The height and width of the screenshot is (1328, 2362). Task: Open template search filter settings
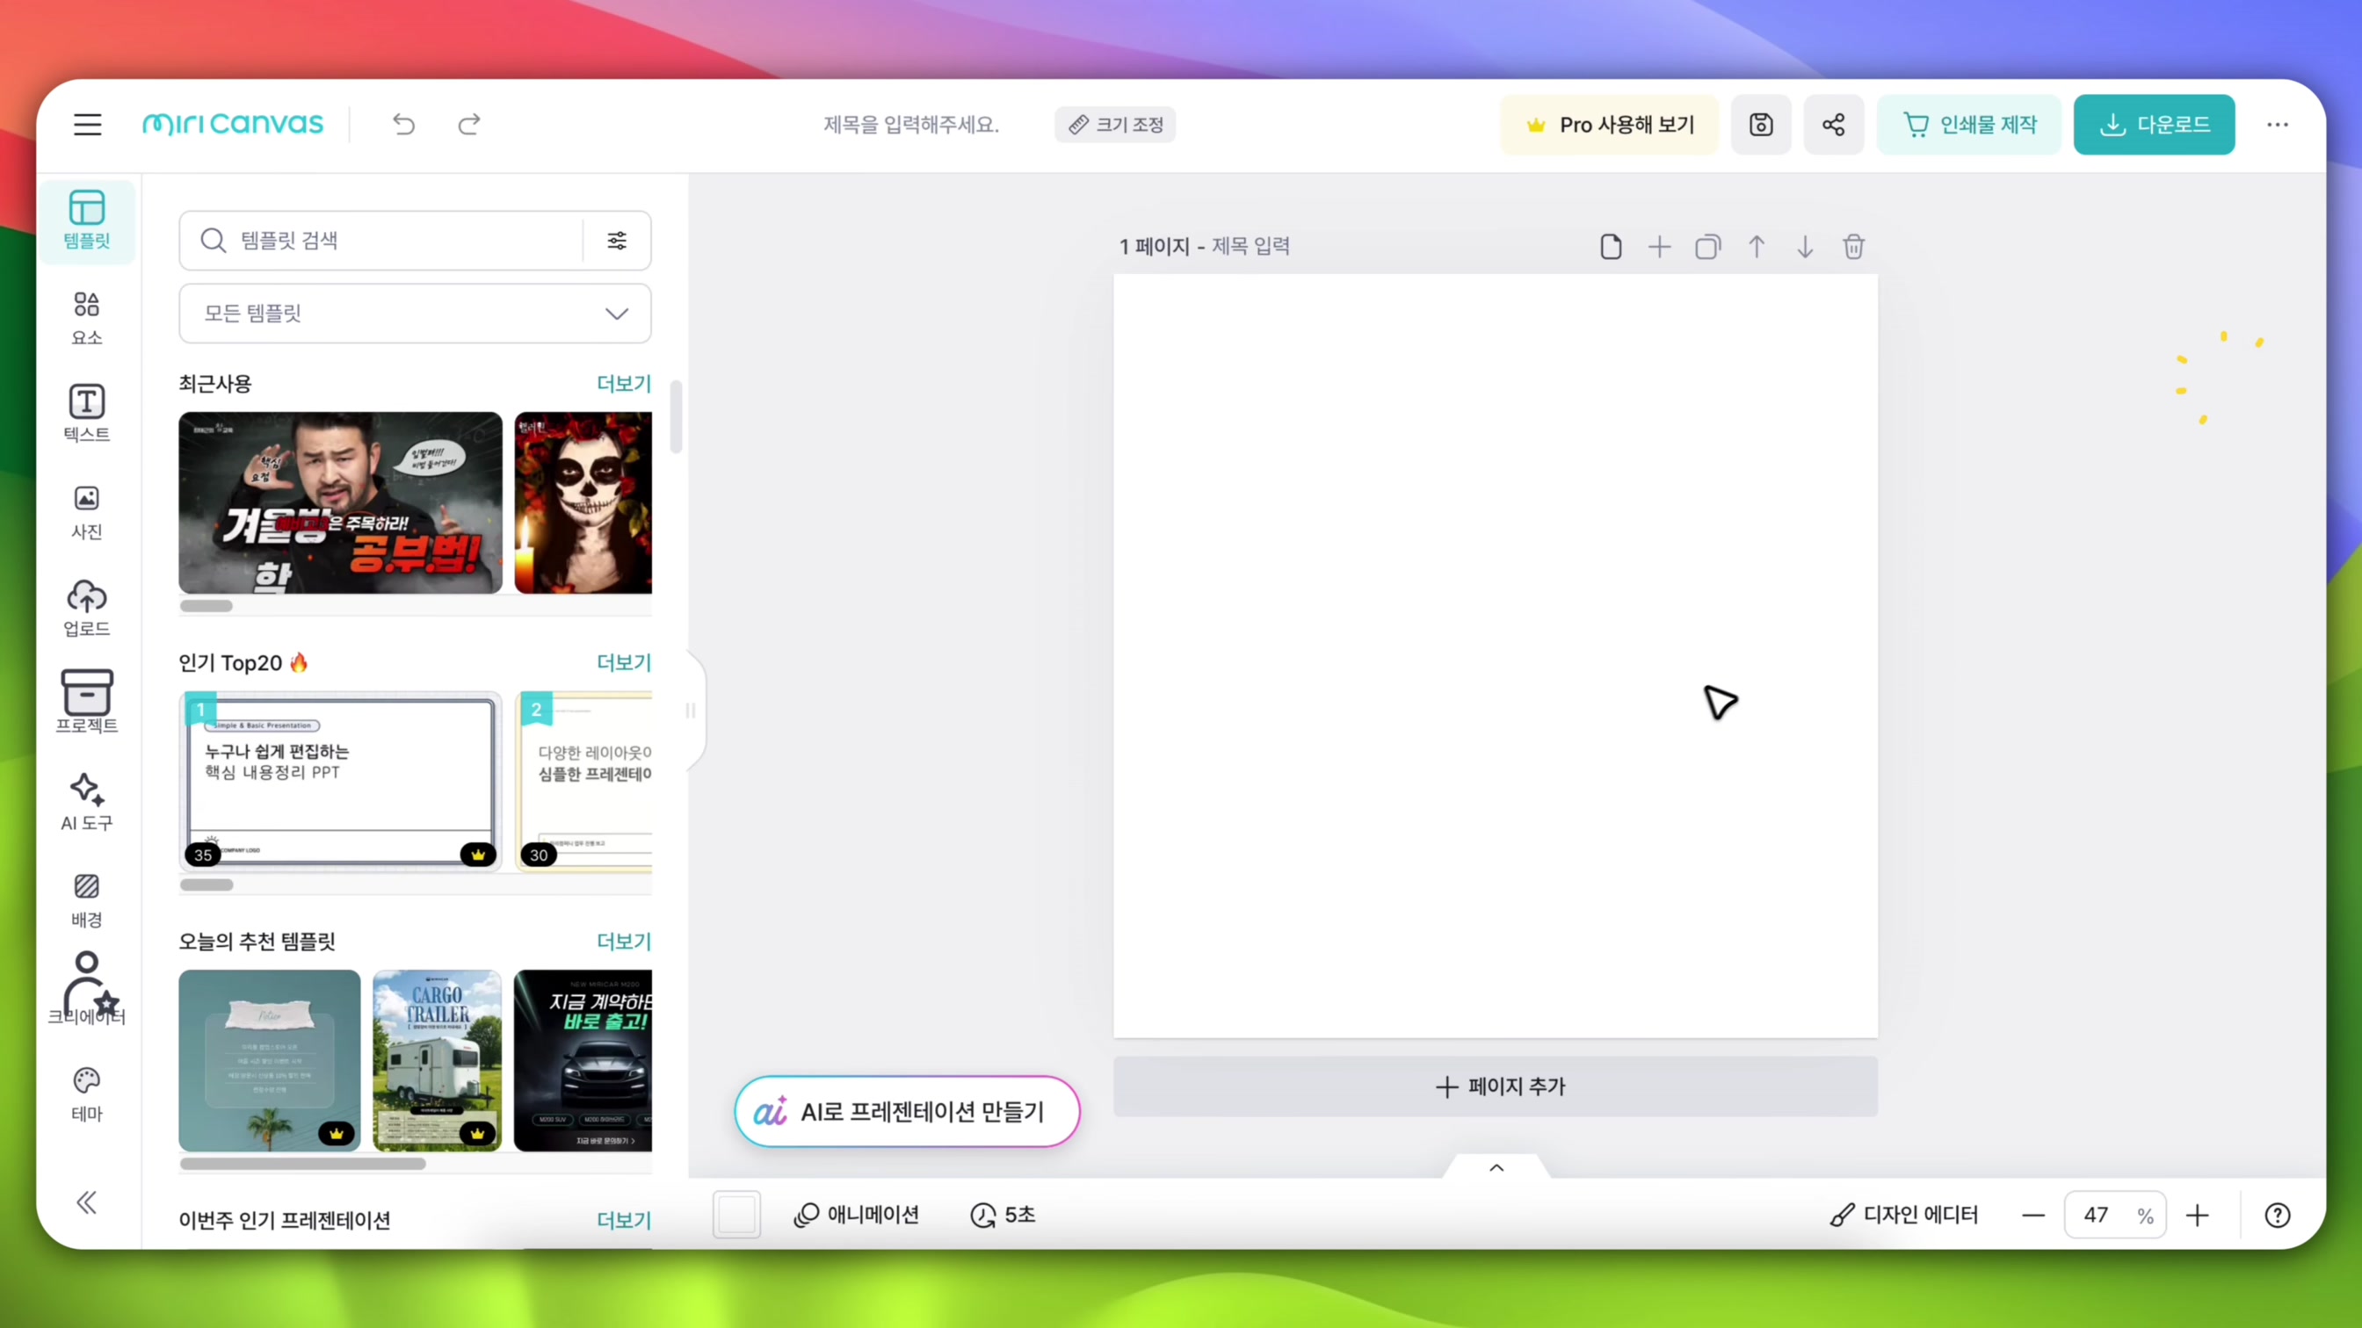click(617, 240)
